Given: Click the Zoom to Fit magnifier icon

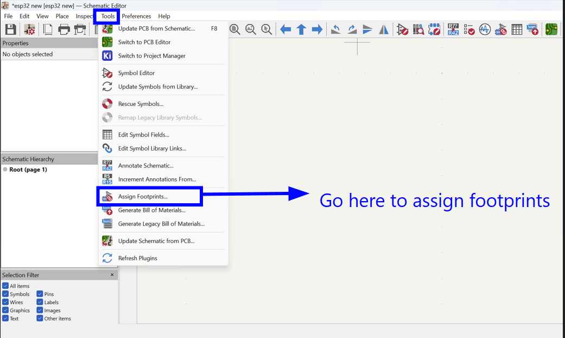Looking at the screenshot, I should click(x=235, y=29).
